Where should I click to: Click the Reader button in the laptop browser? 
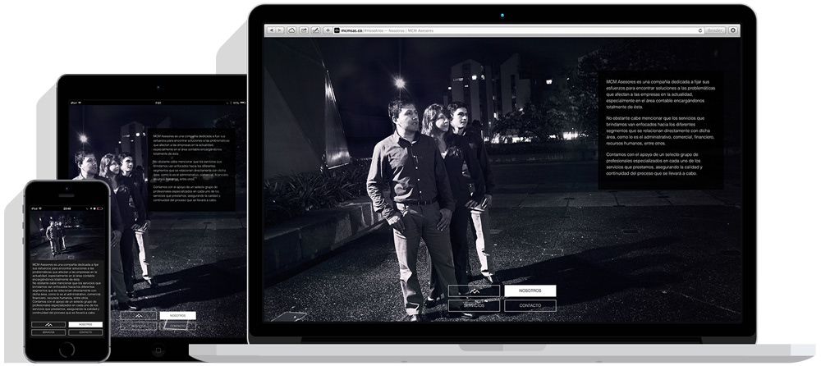(x=715, y=30)
